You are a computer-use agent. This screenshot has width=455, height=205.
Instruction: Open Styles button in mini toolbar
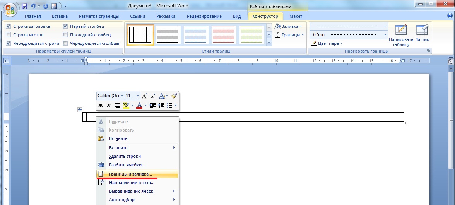(162, 96)
